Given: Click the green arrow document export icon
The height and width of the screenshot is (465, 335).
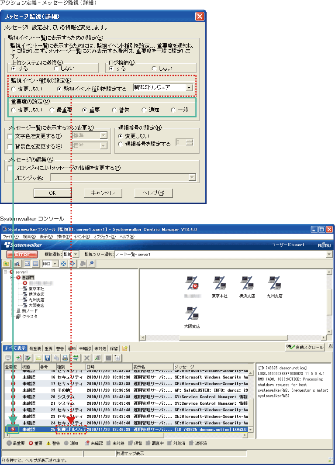Looking at the screenshot, I should (98, 358).
